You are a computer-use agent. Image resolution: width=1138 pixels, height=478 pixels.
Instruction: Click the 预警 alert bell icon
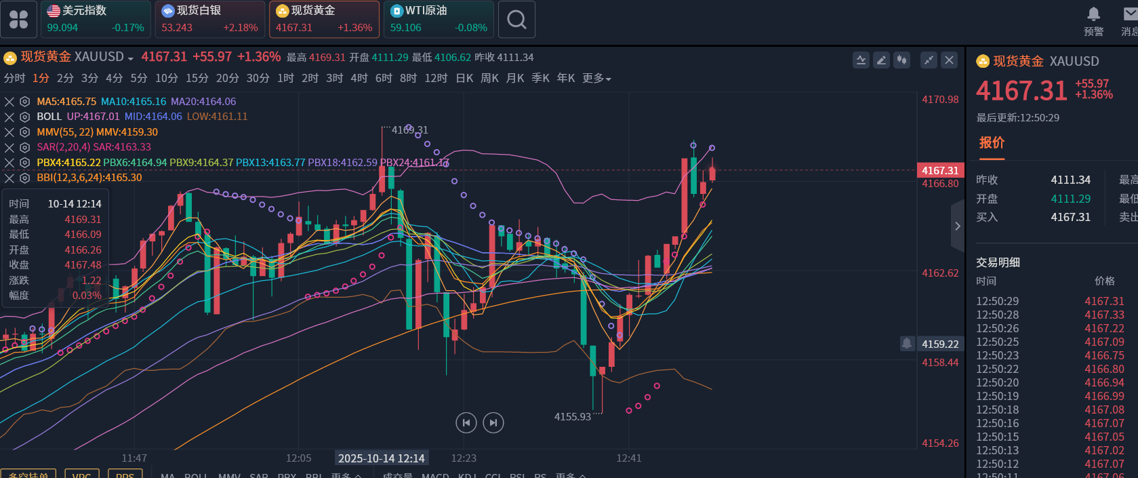(x=1093, y=14)
